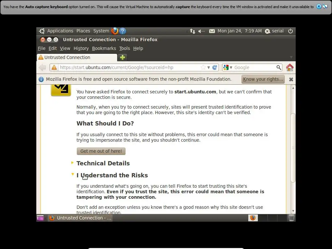Click the serial user status indicator
Screen dimensions: 332x249
pyautogui.click(x=274, y=31)
